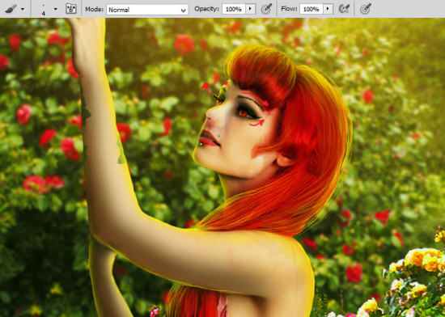Click the Flow 100% input field
This screenshot has height=317, width=445.
coord(311,9)
